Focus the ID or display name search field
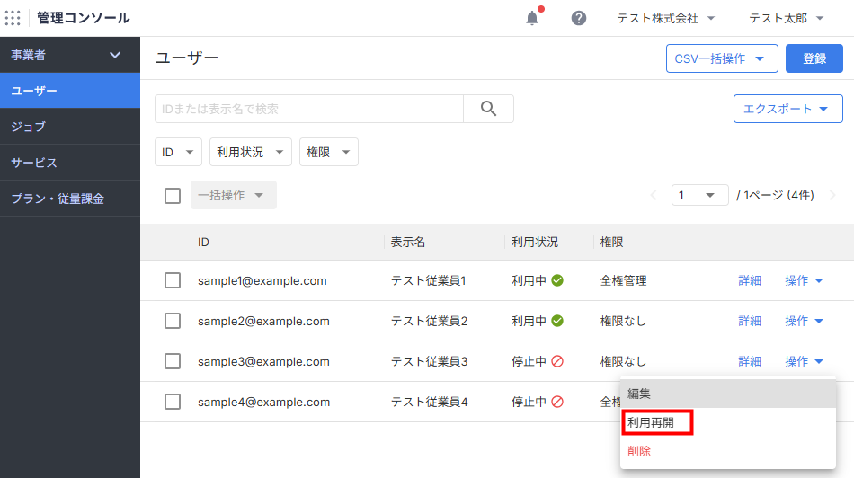 click(308, 109)
